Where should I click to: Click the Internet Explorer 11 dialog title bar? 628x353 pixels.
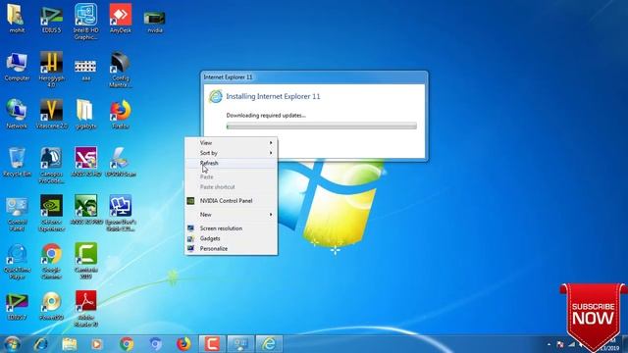point(314,76)
